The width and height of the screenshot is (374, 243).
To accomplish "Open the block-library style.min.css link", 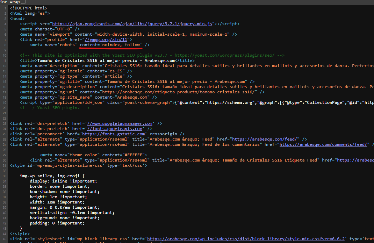I will [246, 239].
